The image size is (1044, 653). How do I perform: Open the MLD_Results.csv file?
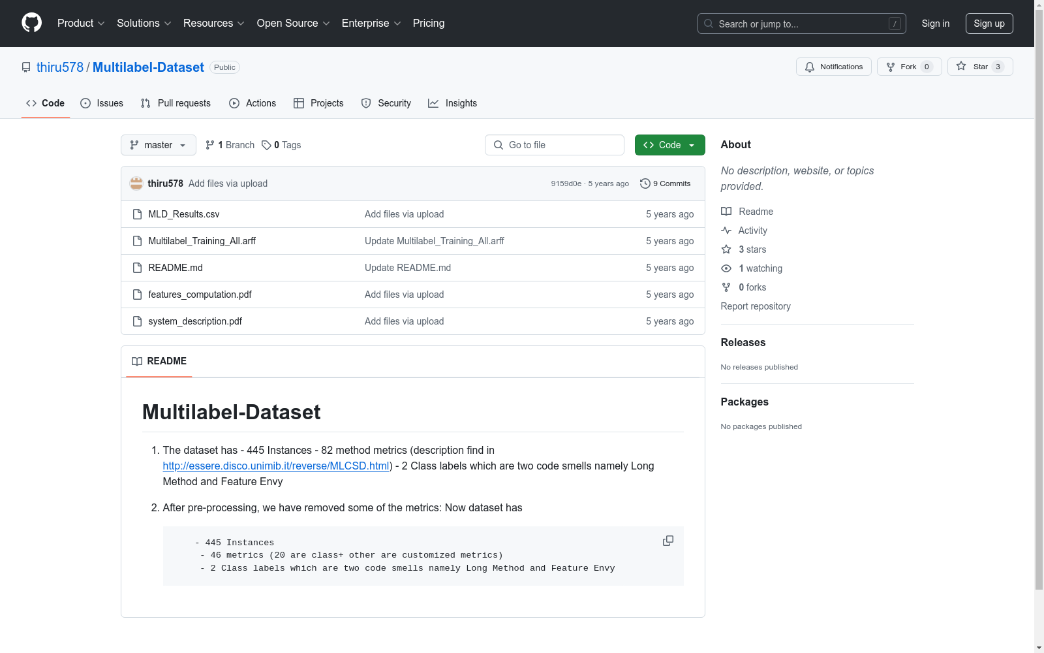tap(184, 214)
